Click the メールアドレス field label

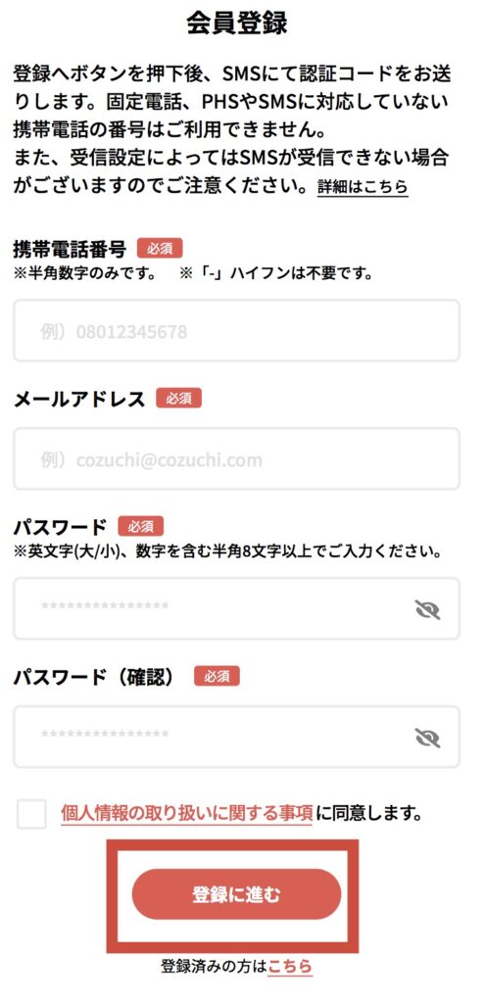coord(79,399)
